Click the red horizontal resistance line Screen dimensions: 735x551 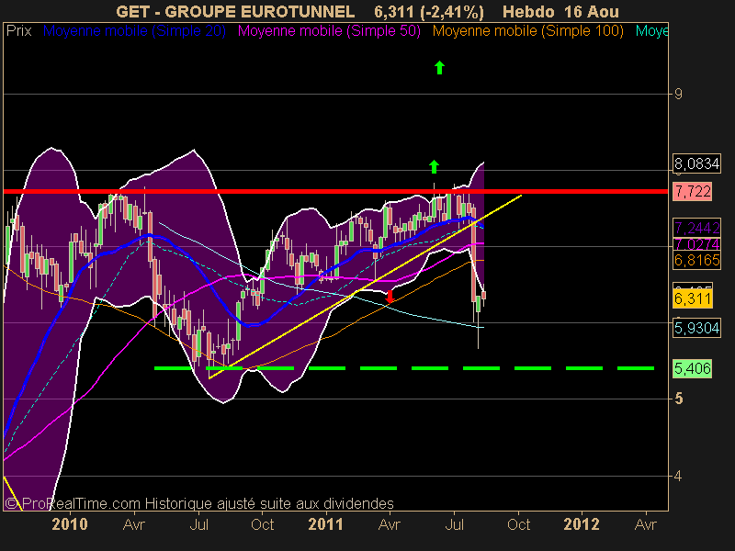coord(335,191)
